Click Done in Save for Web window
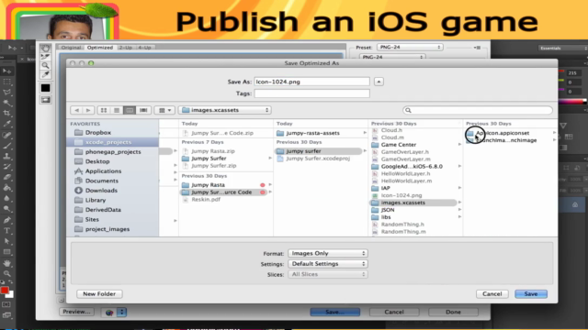The width and height of the screenshot is (588, 330). coord(453,312)
